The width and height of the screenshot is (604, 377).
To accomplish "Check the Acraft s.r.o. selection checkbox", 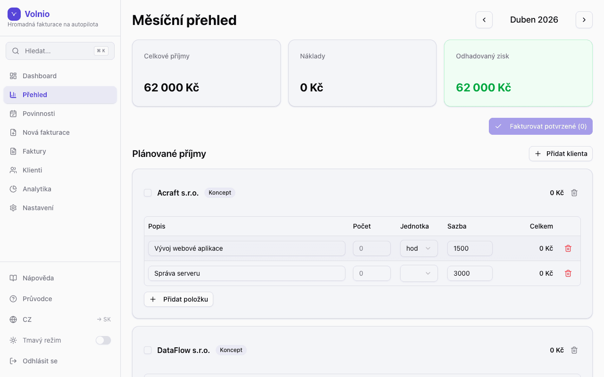I will 148,192.
